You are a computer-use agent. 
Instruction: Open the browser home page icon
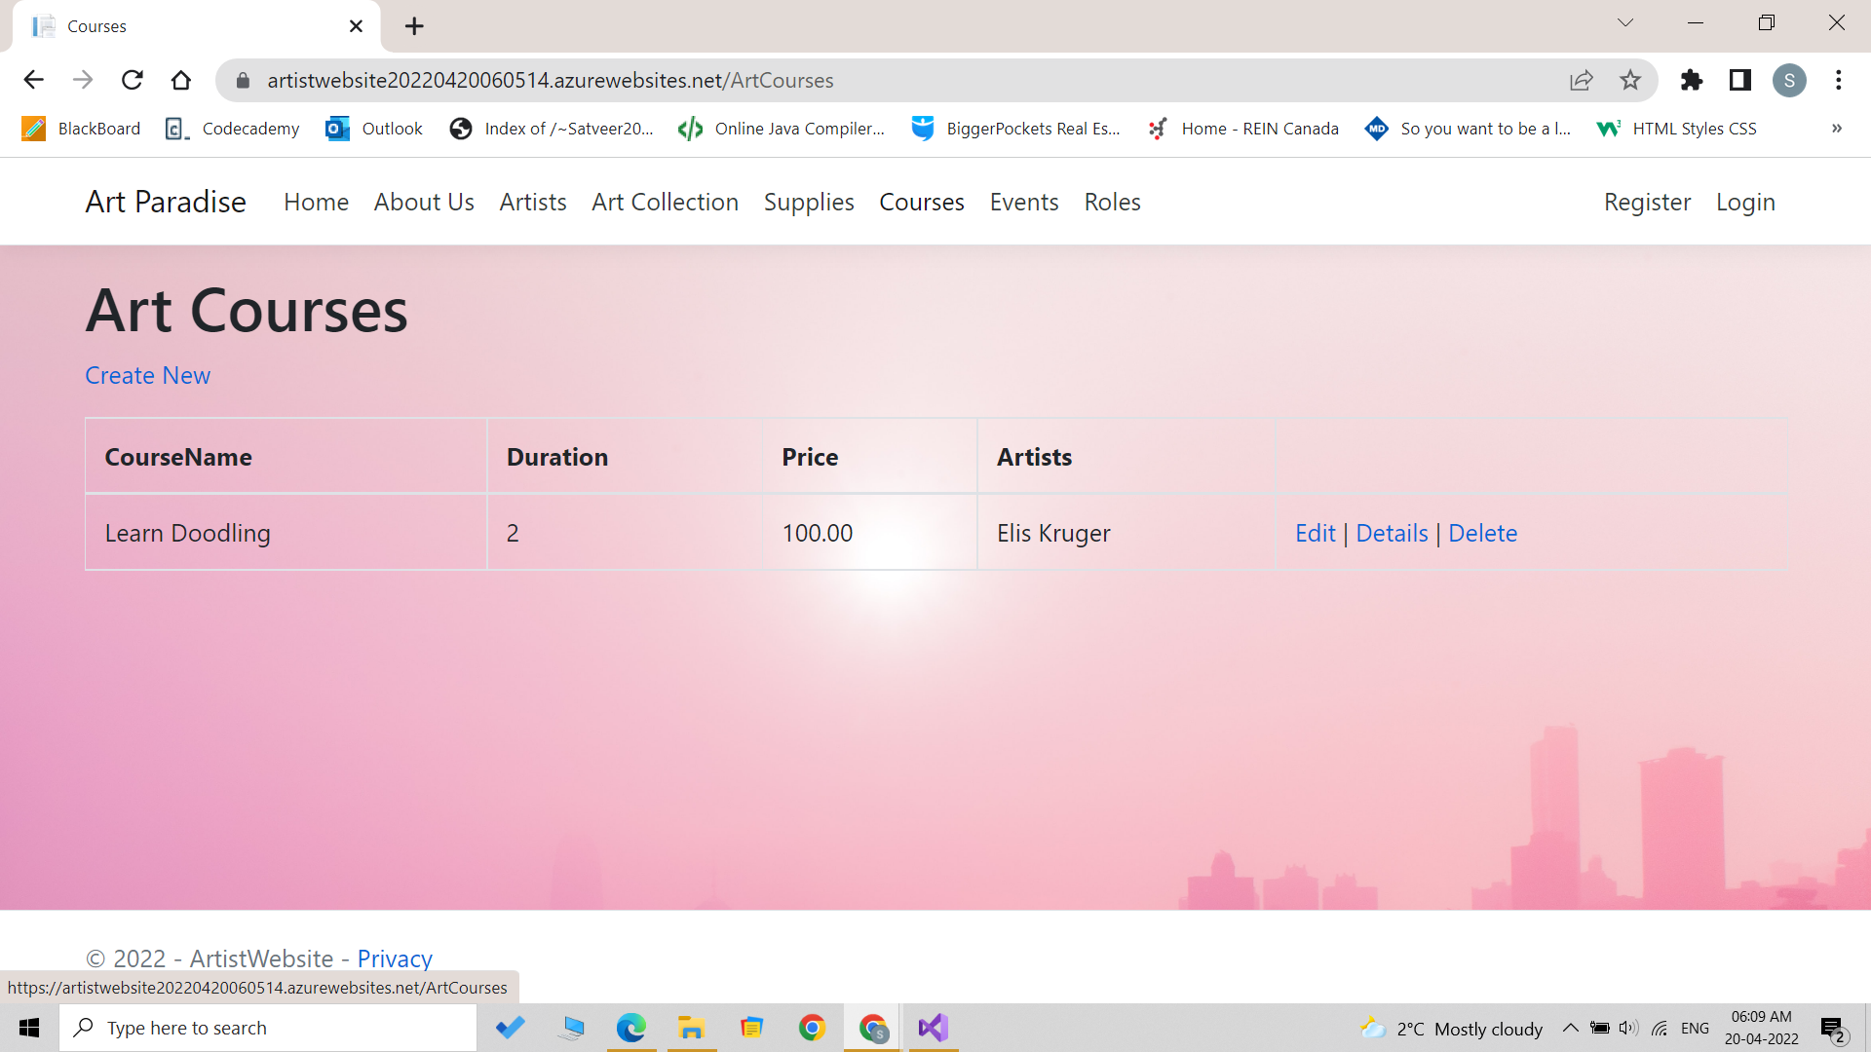[x=181, y=80]
